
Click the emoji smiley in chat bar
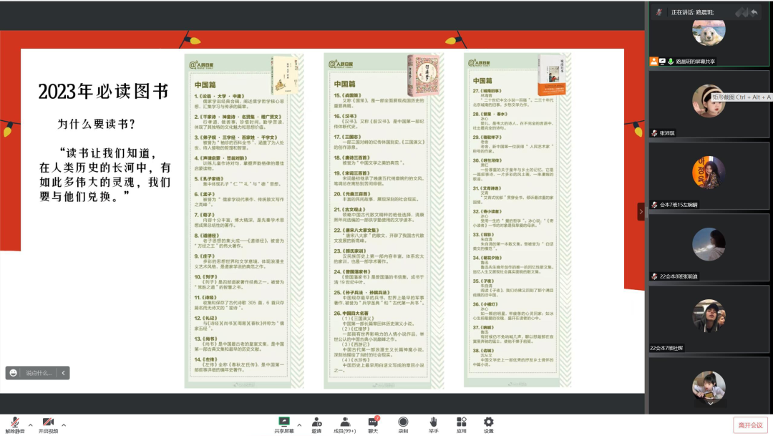14,373
